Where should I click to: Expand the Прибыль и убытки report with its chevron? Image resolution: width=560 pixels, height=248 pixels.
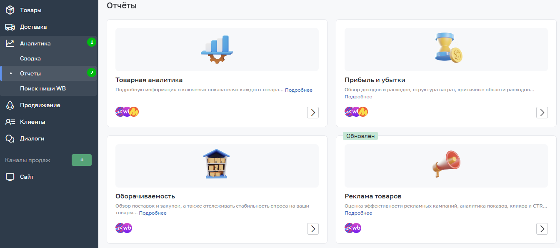coord(542,112)
